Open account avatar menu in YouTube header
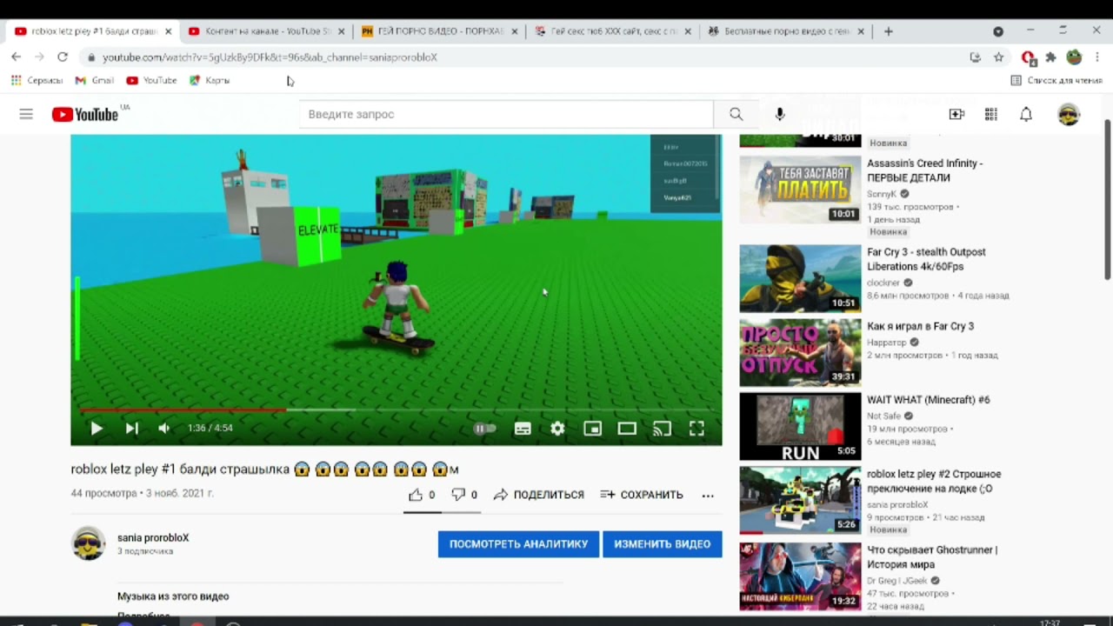 (x=1069, y=114)
